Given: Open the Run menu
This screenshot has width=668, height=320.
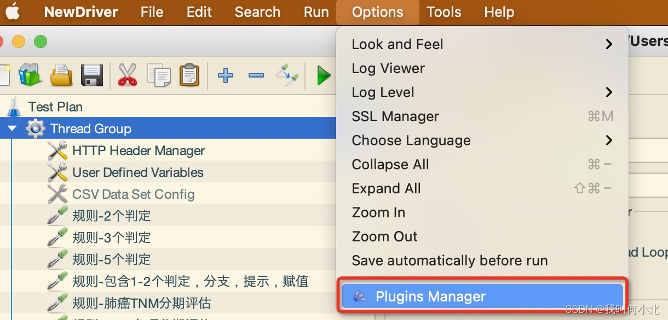Looking at the screenshot, I should [316, 12].
